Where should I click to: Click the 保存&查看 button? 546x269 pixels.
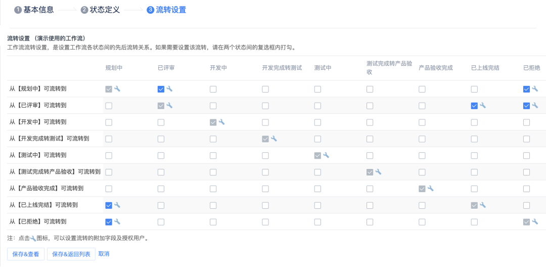pos(26,254)
